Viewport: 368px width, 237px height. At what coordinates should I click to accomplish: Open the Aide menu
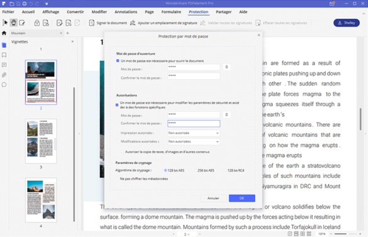[243, 12]
